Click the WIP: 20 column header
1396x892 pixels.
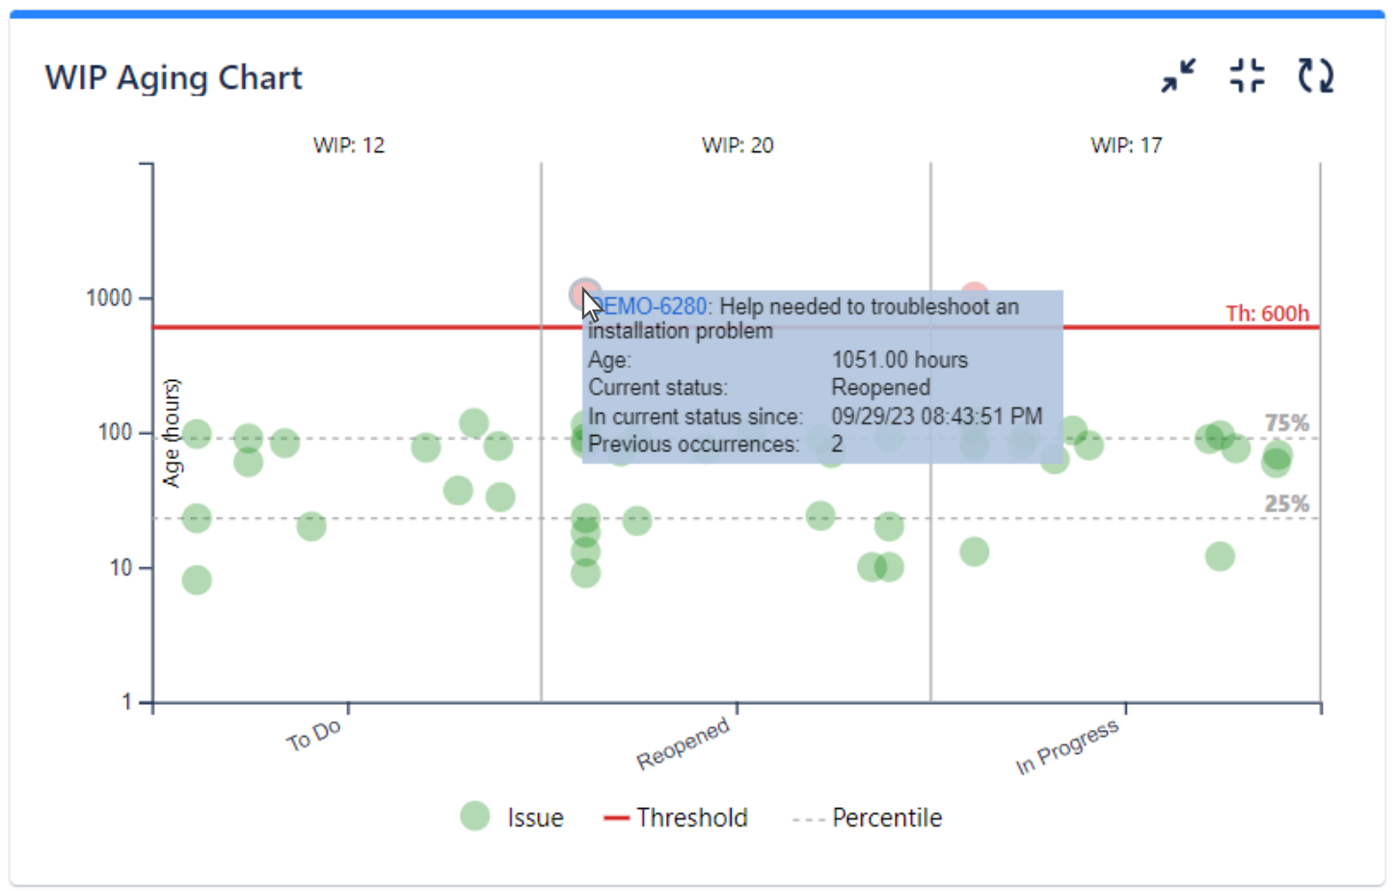[738, 146]
